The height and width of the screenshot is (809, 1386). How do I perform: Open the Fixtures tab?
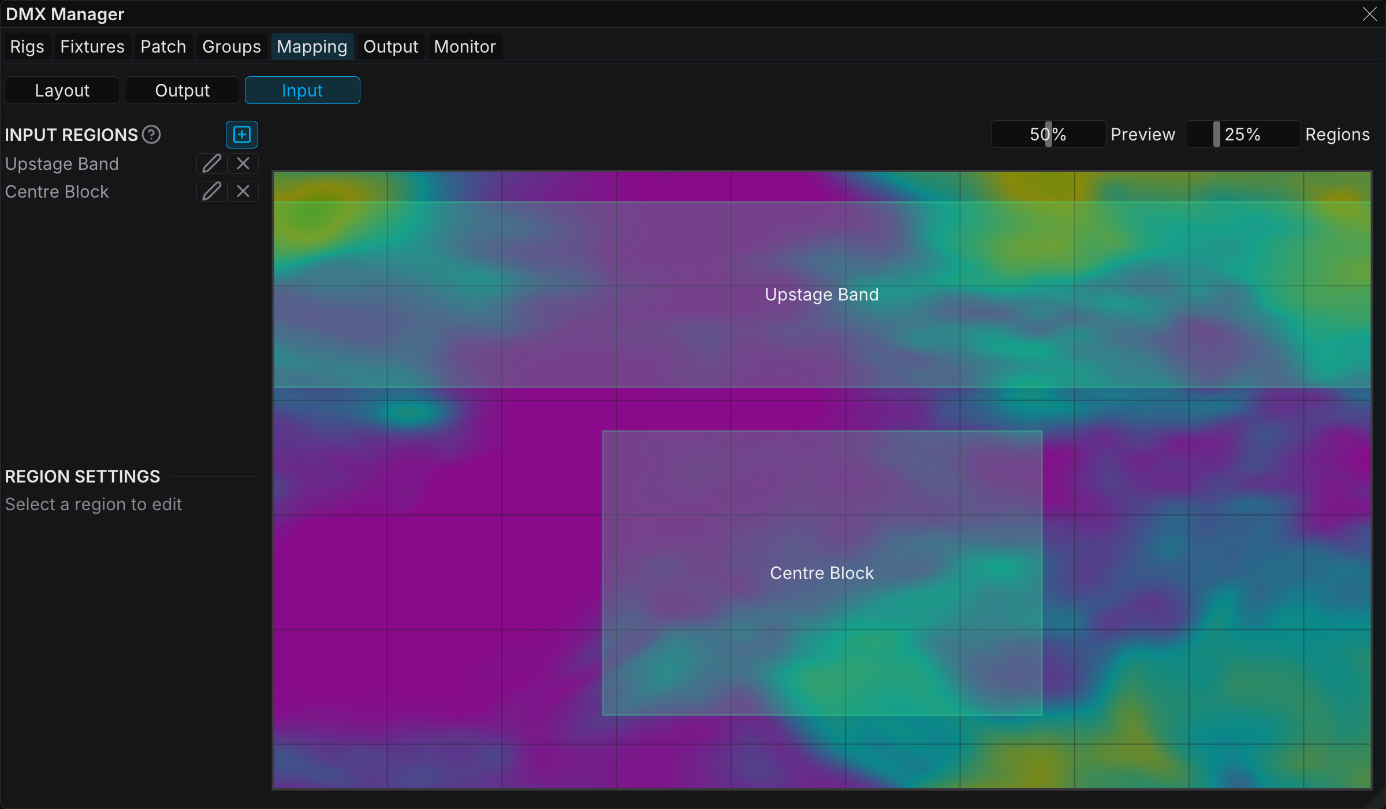pyautogui.click(x=92, y=46)
